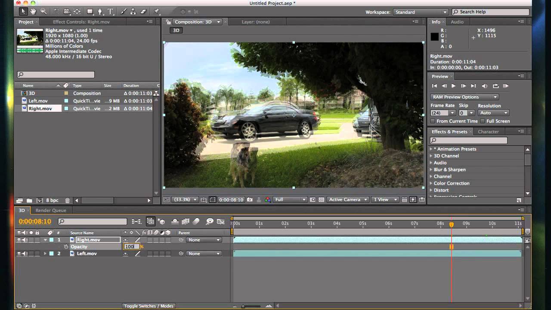The width and height of the screenshot is (551, 310).
Task: Mute audio of Right.mov layer
Action: coord(25,240)
